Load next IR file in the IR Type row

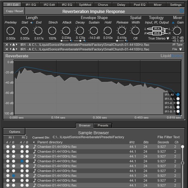pyautogui.click(x=17, y=45)
